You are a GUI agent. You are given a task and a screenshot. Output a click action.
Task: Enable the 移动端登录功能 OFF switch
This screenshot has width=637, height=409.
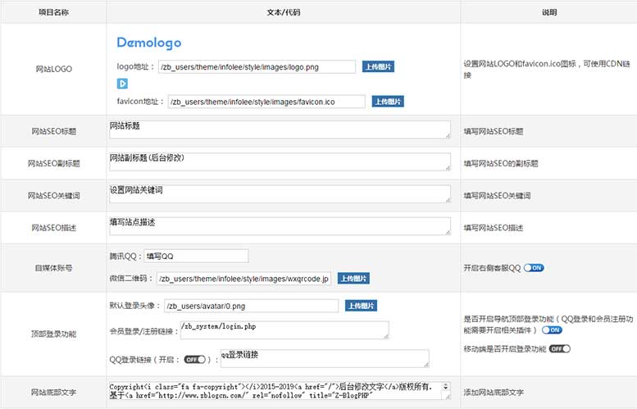[559, 348]
